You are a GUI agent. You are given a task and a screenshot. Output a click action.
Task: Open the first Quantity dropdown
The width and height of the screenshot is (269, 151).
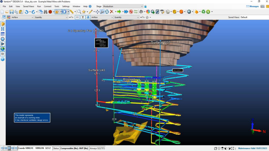click(x=66, y=17)
